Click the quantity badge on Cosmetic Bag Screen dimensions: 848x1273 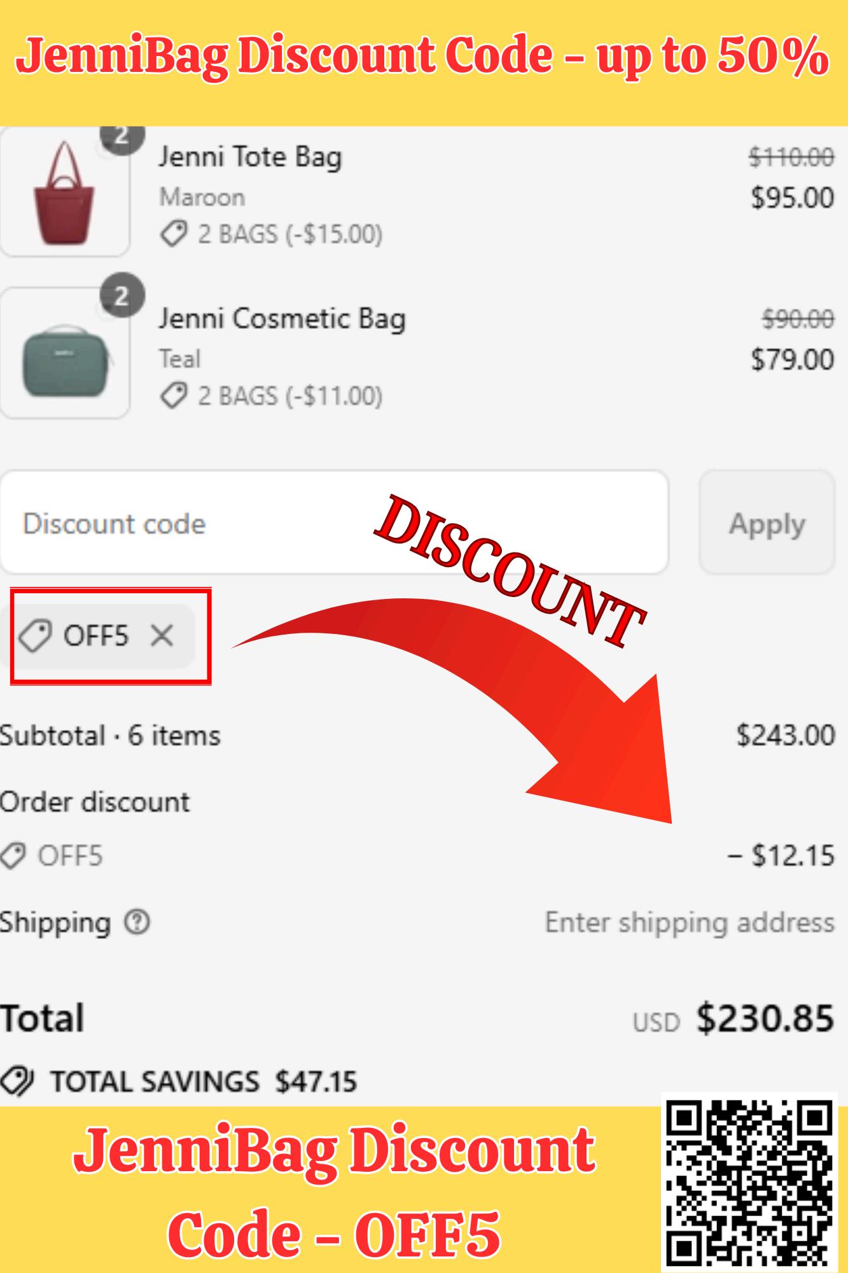coord(122,295)
